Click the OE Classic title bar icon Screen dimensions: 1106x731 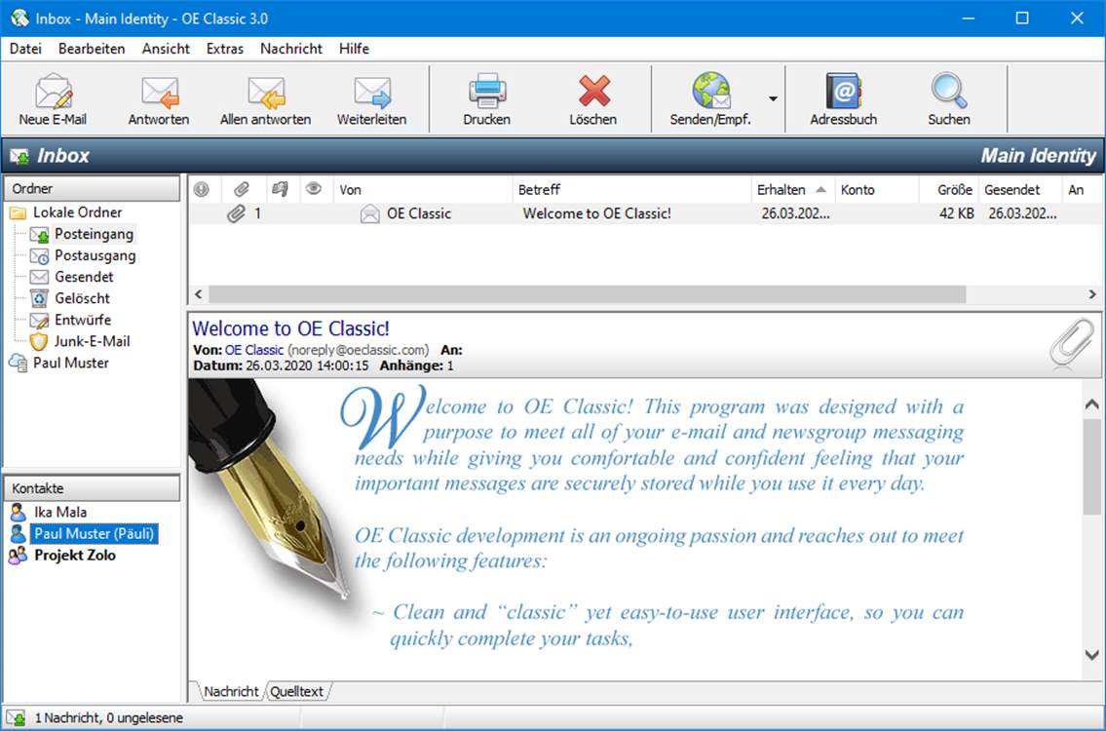pos(19,19)
